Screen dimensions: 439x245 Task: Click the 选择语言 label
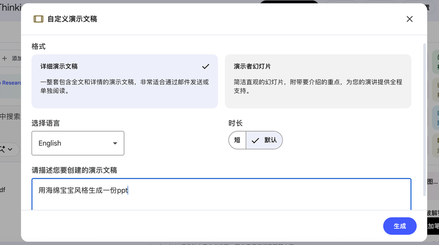[x=46, y=123]
